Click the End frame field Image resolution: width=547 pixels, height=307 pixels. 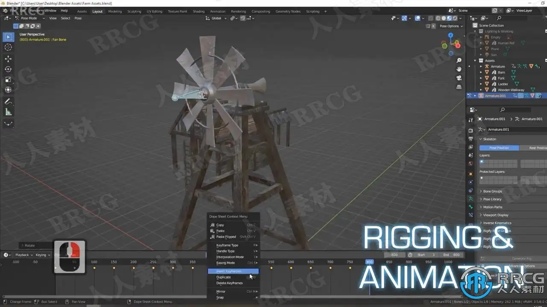click(451, 255)
